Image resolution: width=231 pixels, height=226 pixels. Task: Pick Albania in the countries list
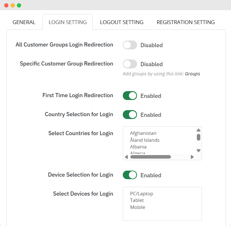[138, 147]
